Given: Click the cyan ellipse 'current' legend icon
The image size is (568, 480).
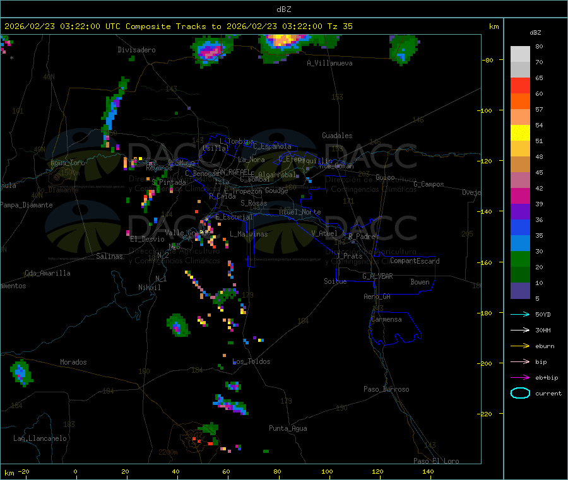Looking at the screenshot, I should 520,393.
